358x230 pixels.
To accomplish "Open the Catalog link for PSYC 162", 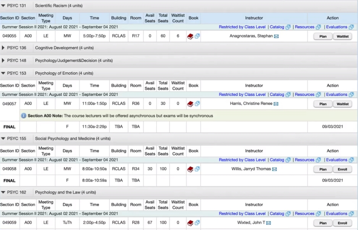I will tap(277, 214).
